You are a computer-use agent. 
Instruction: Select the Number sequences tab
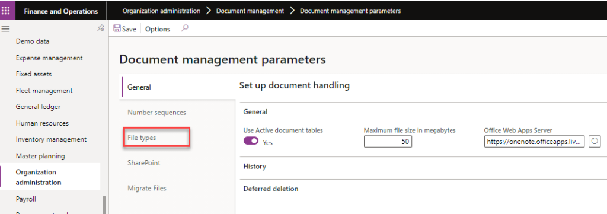coord(156,112)
